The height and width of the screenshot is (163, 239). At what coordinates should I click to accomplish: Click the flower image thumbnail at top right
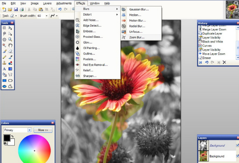[232, 10]
